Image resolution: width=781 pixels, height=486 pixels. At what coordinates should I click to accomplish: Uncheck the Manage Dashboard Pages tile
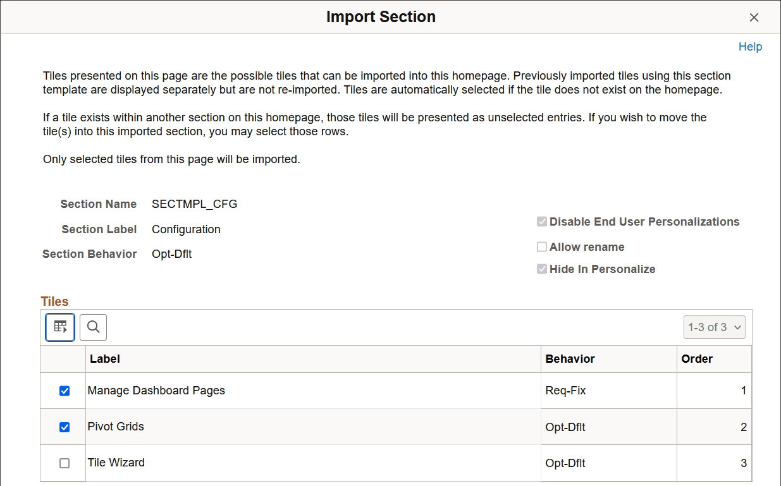pos(64,391)
